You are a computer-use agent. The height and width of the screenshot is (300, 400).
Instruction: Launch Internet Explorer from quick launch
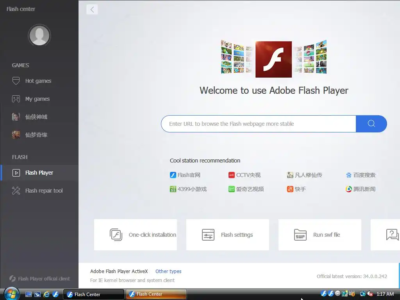[x=46, y=294]
